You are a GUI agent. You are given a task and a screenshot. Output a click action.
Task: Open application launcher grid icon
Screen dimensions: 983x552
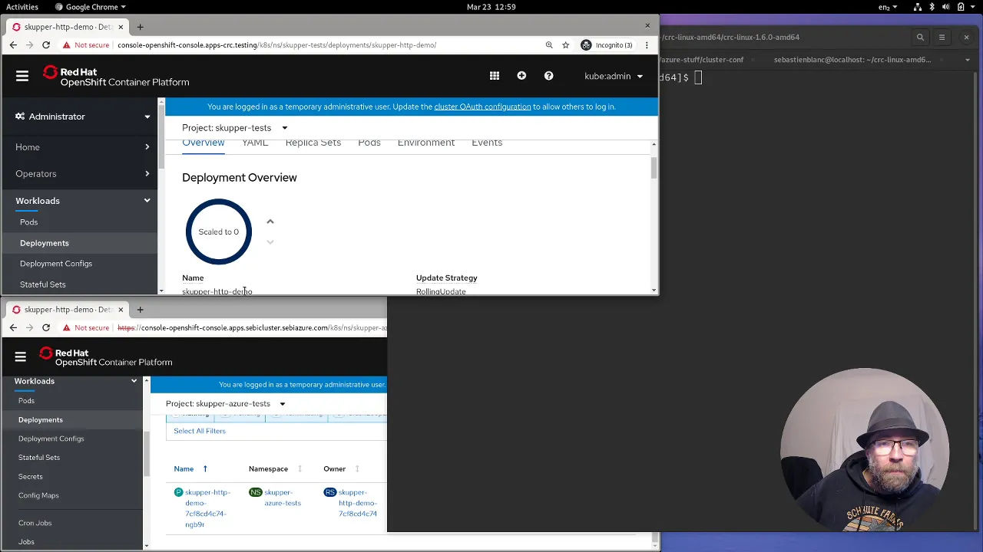coord(495,76)
